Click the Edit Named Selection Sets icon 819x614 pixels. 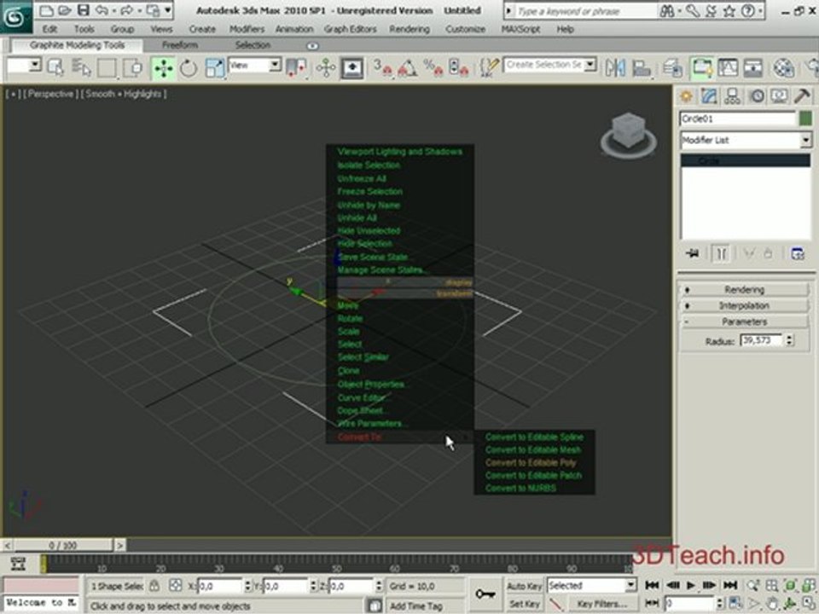pos(489,68)
